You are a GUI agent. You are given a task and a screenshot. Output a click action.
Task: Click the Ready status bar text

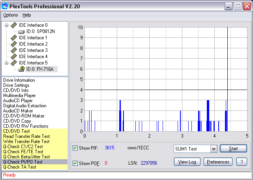[9, 175]
